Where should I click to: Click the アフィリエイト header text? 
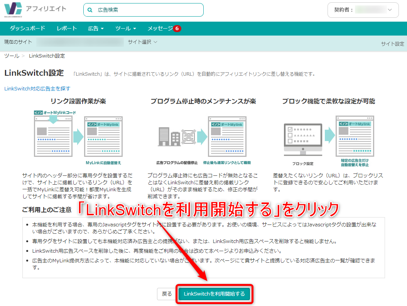(x=46, y=8)
